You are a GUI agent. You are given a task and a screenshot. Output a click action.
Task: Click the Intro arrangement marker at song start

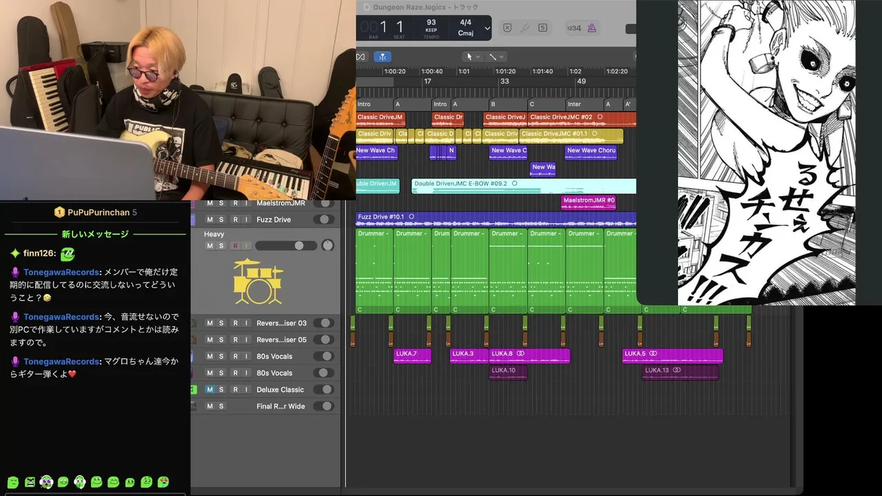(x=374, y=104)
